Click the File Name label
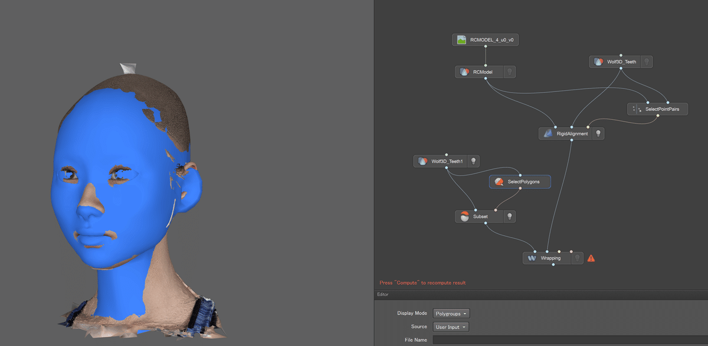This screenshot has height=346, width=708. point(416,340)
